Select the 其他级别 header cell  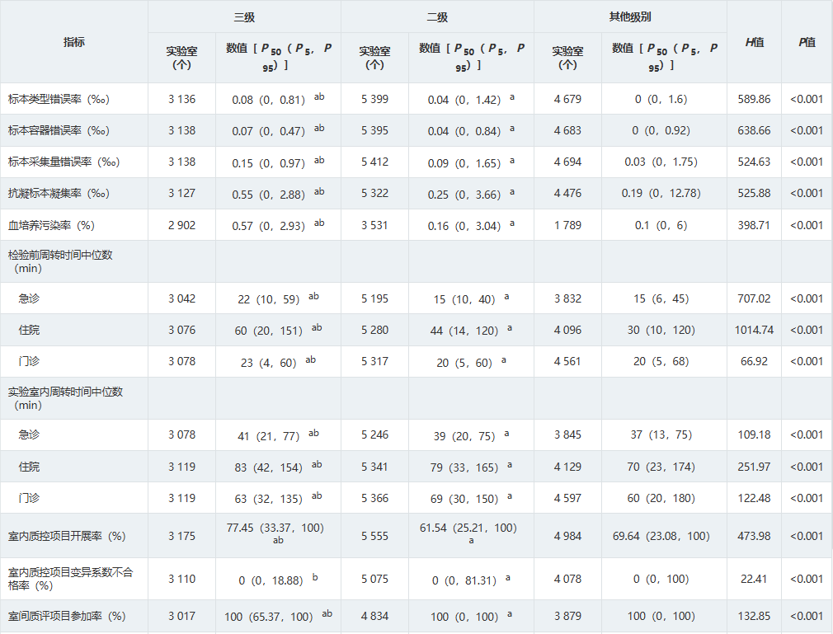coord(630,16)
